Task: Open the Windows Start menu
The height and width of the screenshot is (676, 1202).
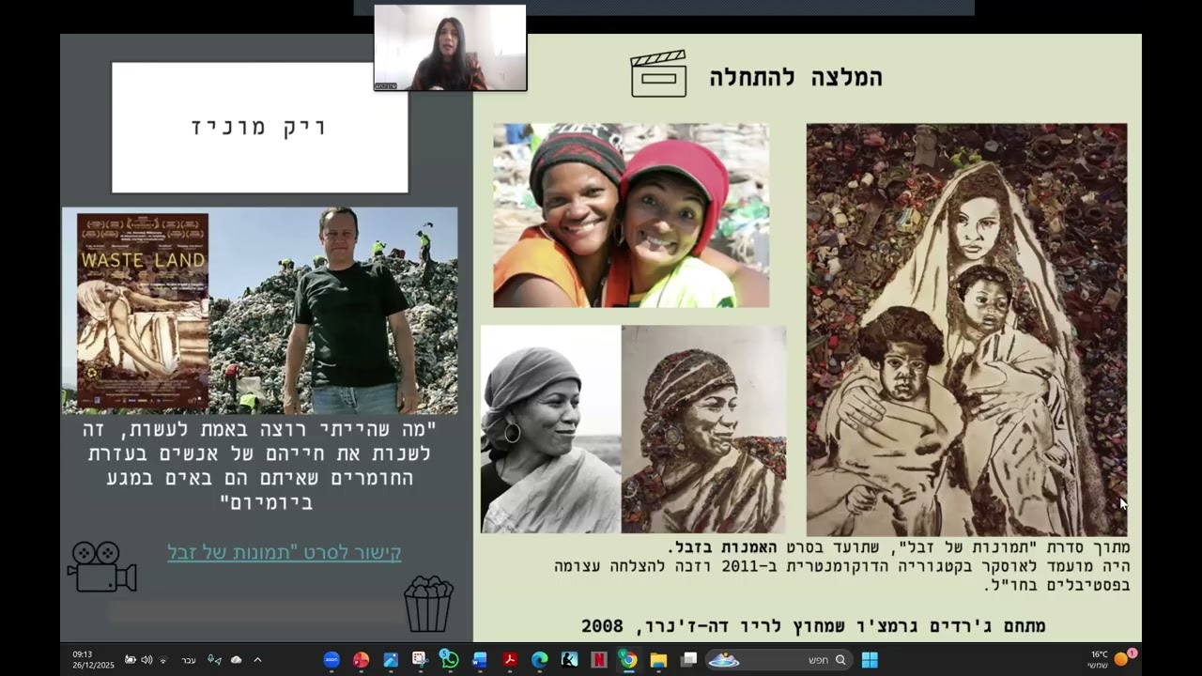Action: pyautogui.click(x=870, y=660)
